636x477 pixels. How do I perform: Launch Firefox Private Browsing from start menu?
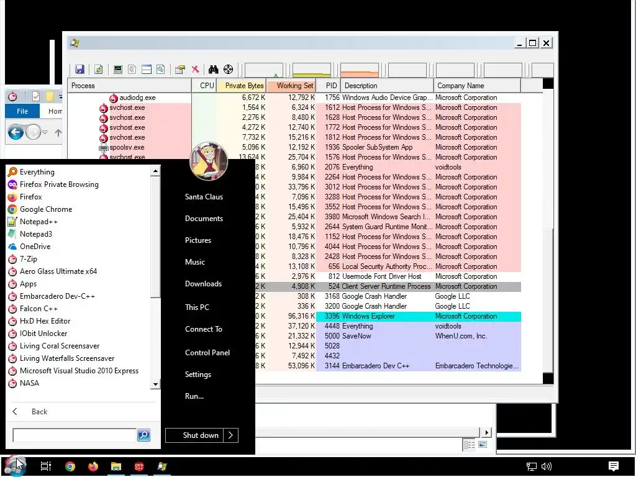point(79,184)
